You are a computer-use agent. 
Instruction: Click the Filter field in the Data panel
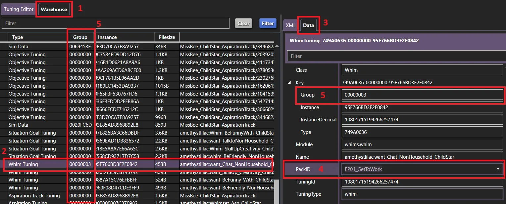[394, 56]
